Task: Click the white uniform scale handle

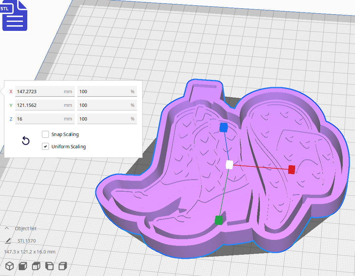Action: coord(229,165)
